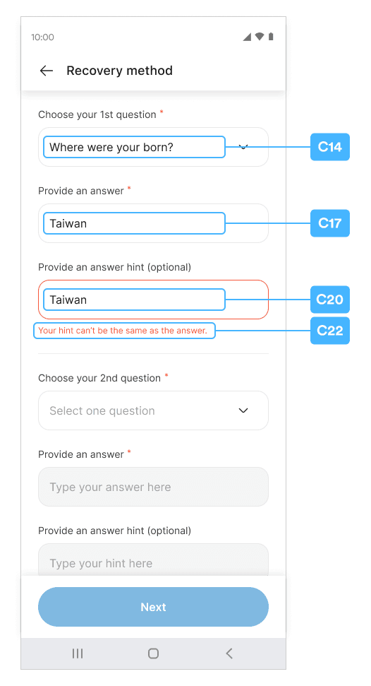This screenshot has width=371, height=686.
Task: Open the Select one question combo box
Action: point(153,410)
